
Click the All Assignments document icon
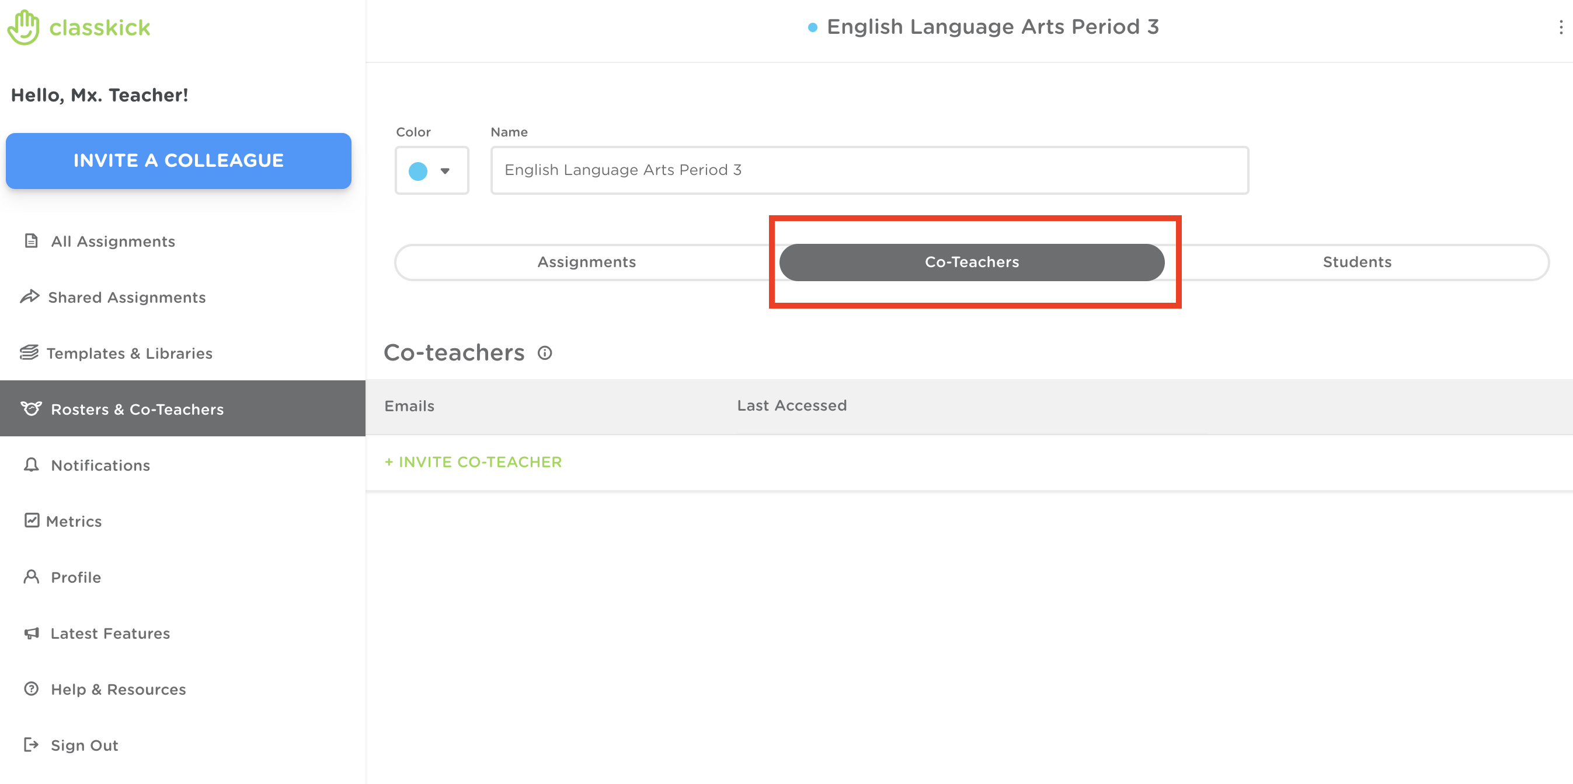[32, 240]
